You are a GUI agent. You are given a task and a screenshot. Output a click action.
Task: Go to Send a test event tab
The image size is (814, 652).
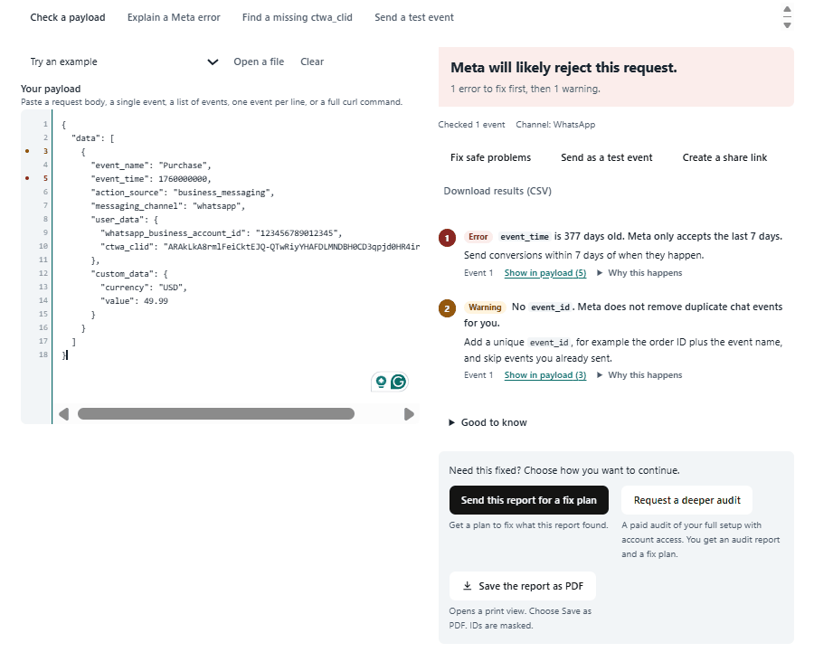(414, 17)
